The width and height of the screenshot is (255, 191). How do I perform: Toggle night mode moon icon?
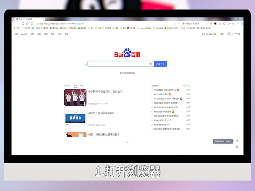click(x=233, y=24)
